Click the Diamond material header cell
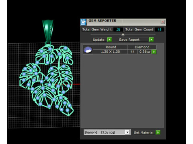Screen dimensions: 193x144 coord(142,47)
